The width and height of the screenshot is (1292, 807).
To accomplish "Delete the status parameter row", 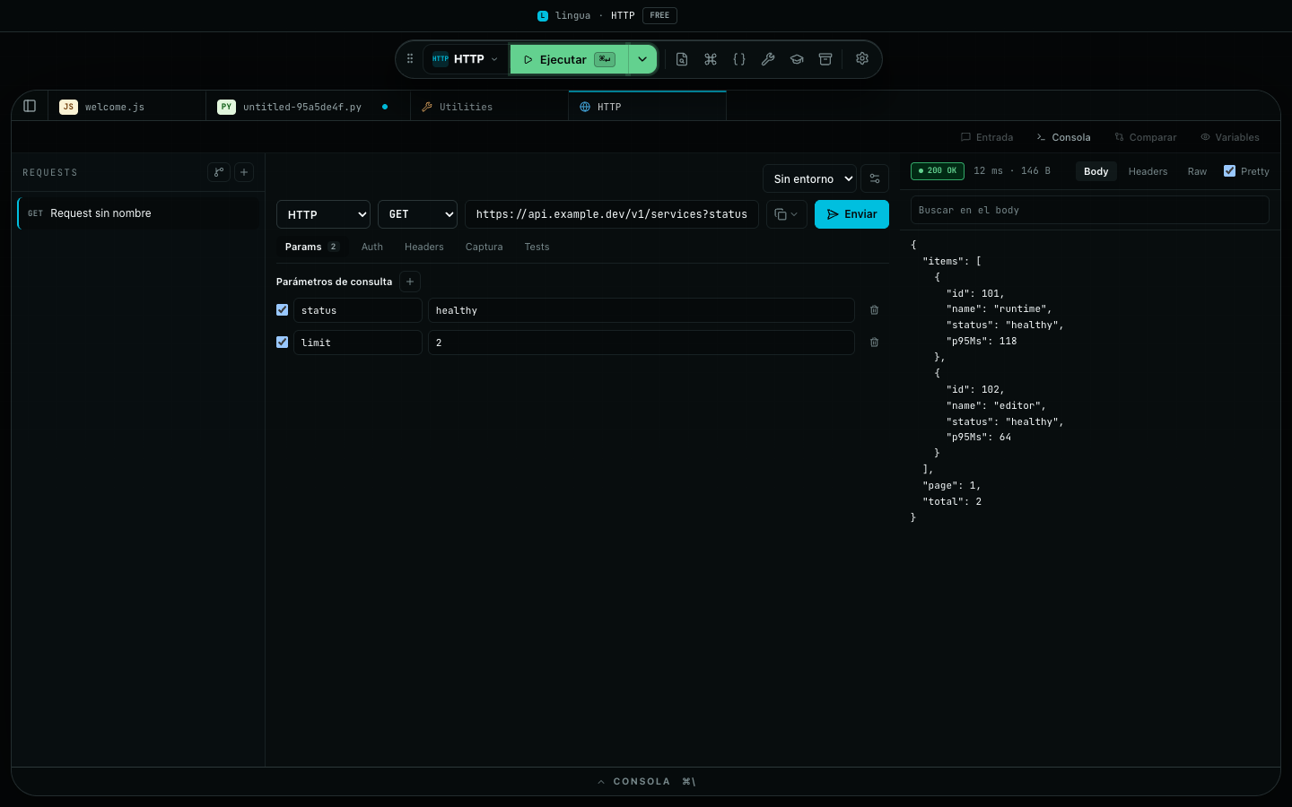I will click(x=875, y=310).
